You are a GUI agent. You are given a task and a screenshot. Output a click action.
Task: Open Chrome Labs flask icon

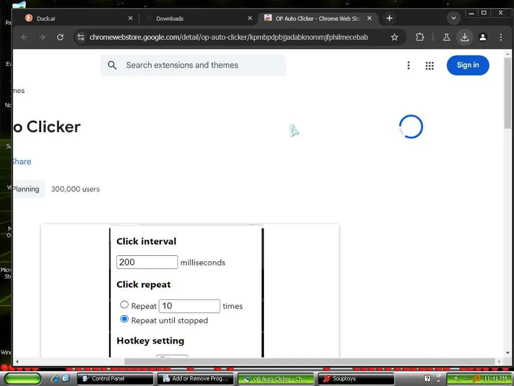(x=446, y=37)
